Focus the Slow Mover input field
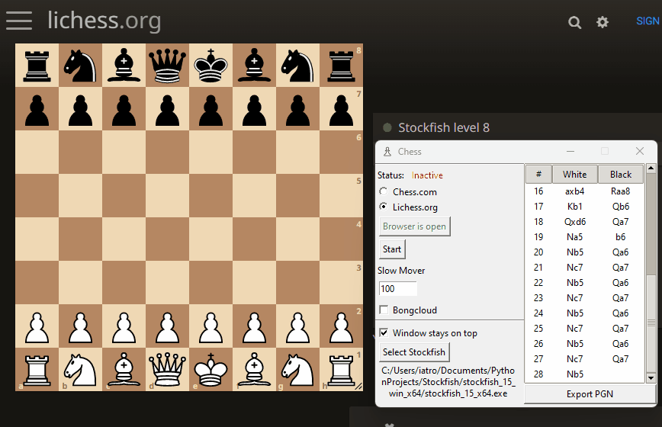Viewport: 662px width, 427px height. click(397, 288)
